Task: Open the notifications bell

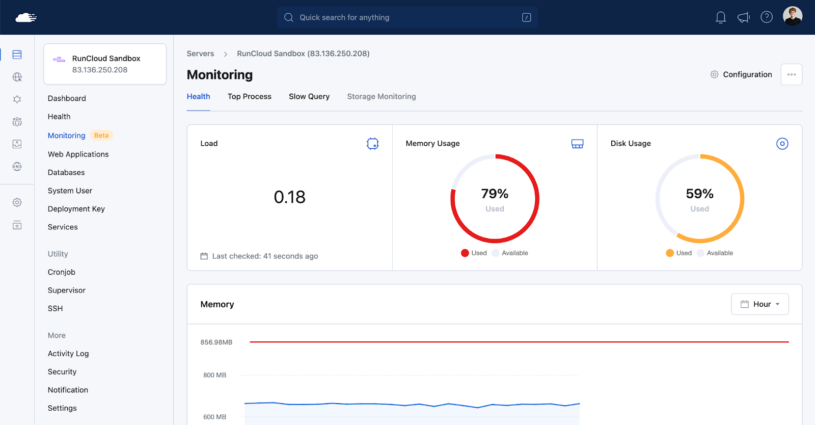Action: click(x=720, y=18)
